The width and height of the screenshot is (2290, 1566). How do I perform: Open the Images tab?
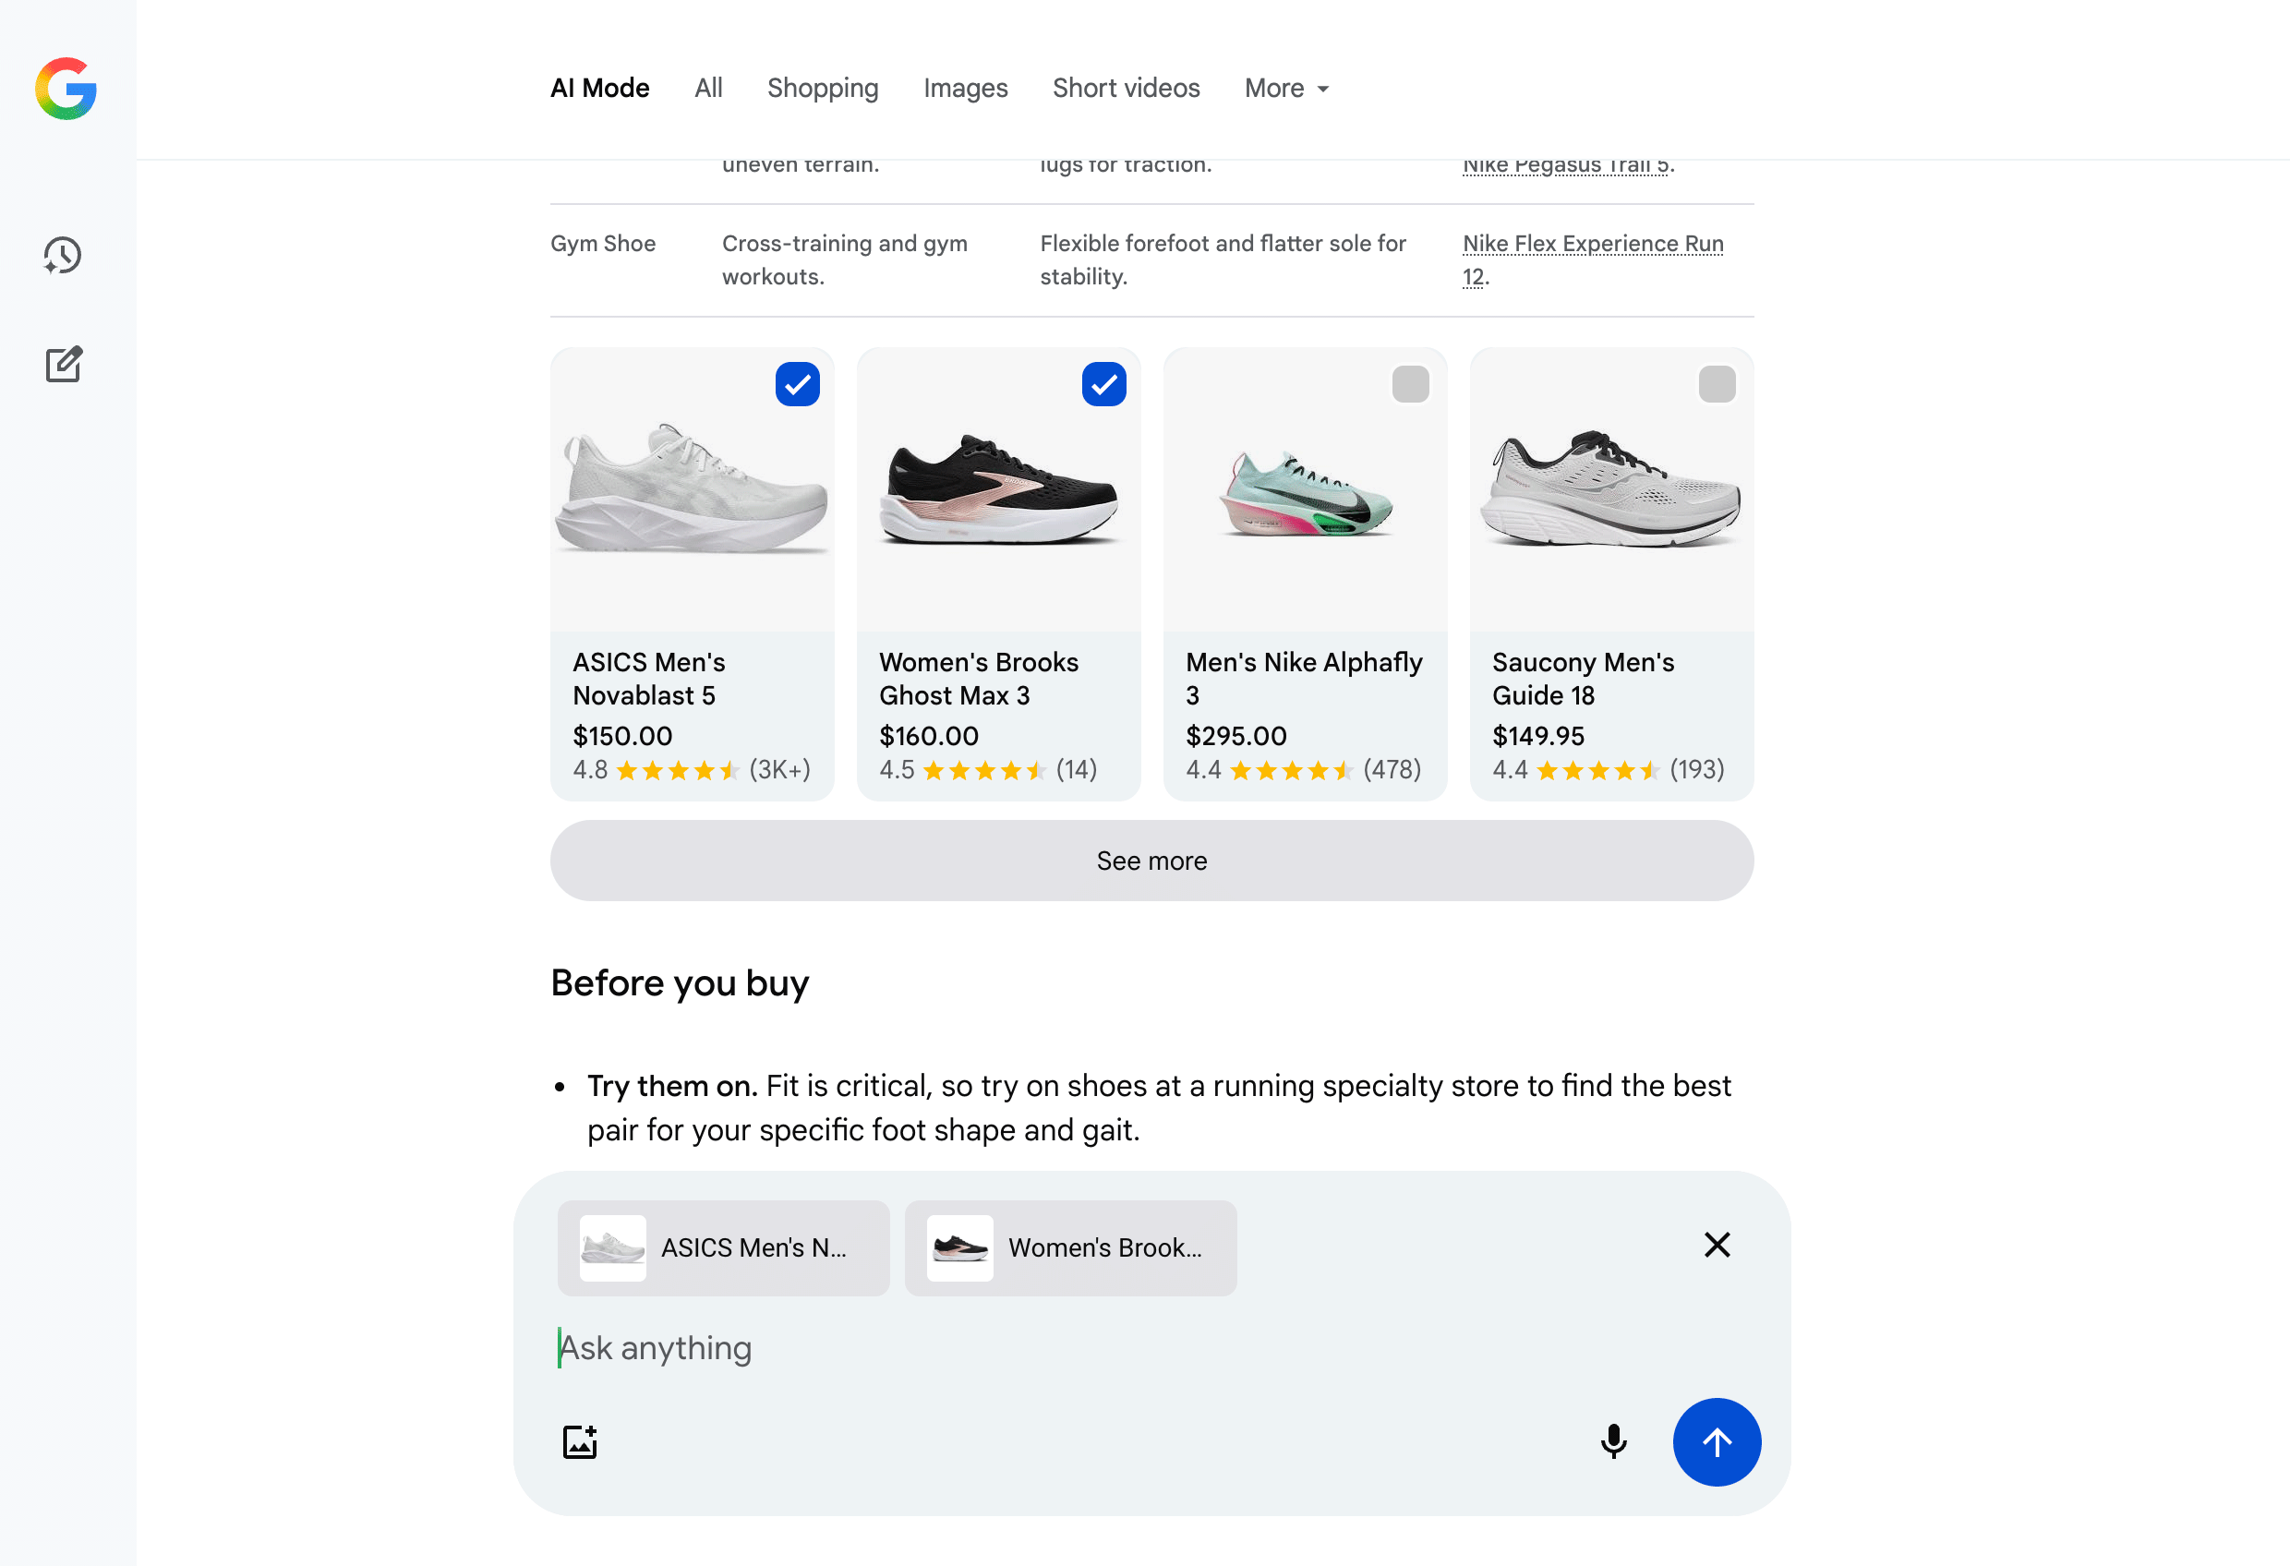[965, 88]
